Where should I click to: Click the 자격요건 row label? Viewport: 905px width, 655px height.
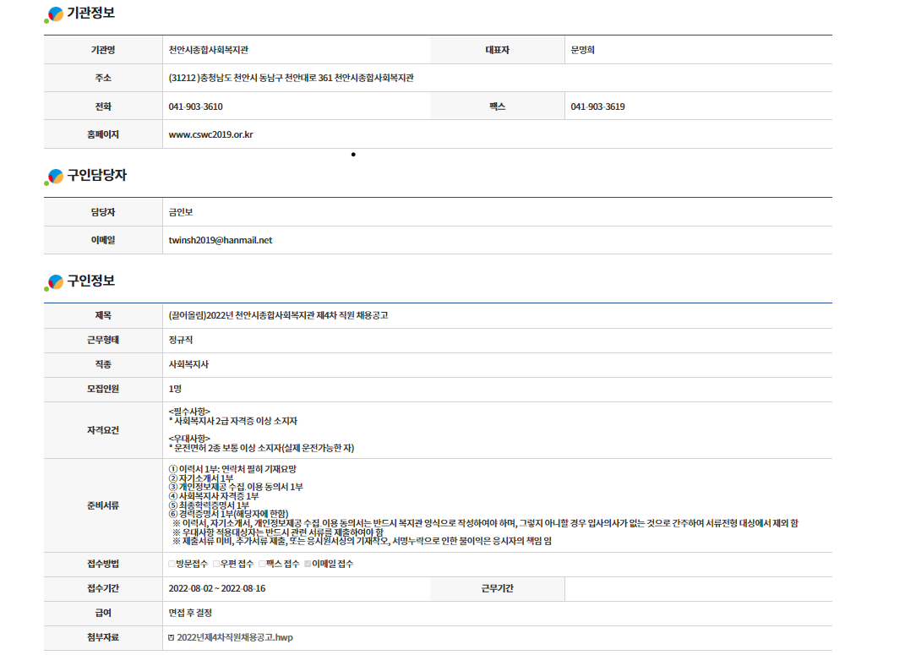pos(103,430)
